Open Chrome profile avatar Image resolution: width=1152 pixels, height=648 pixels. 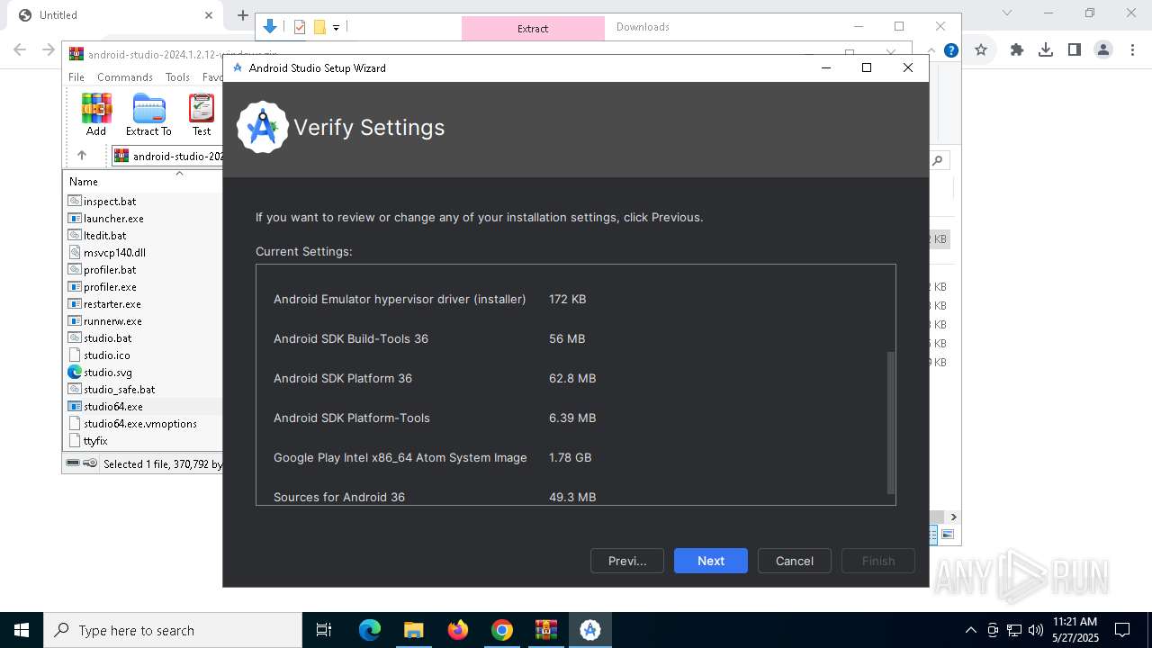click(x=1103, y=50)
